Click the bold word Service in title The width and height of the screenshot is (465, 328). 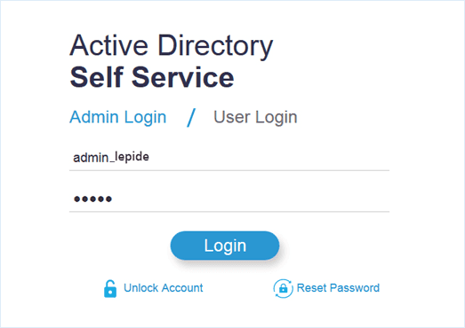183,77
